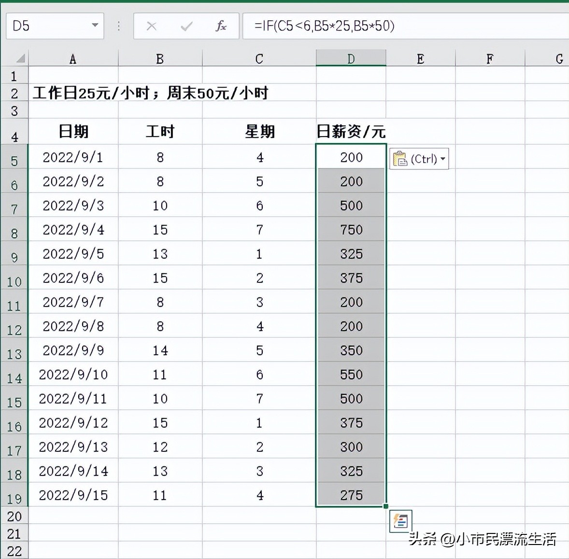This screenshot has width=569, height=559.
Task: Select column F header
Action: click(490, 58)
